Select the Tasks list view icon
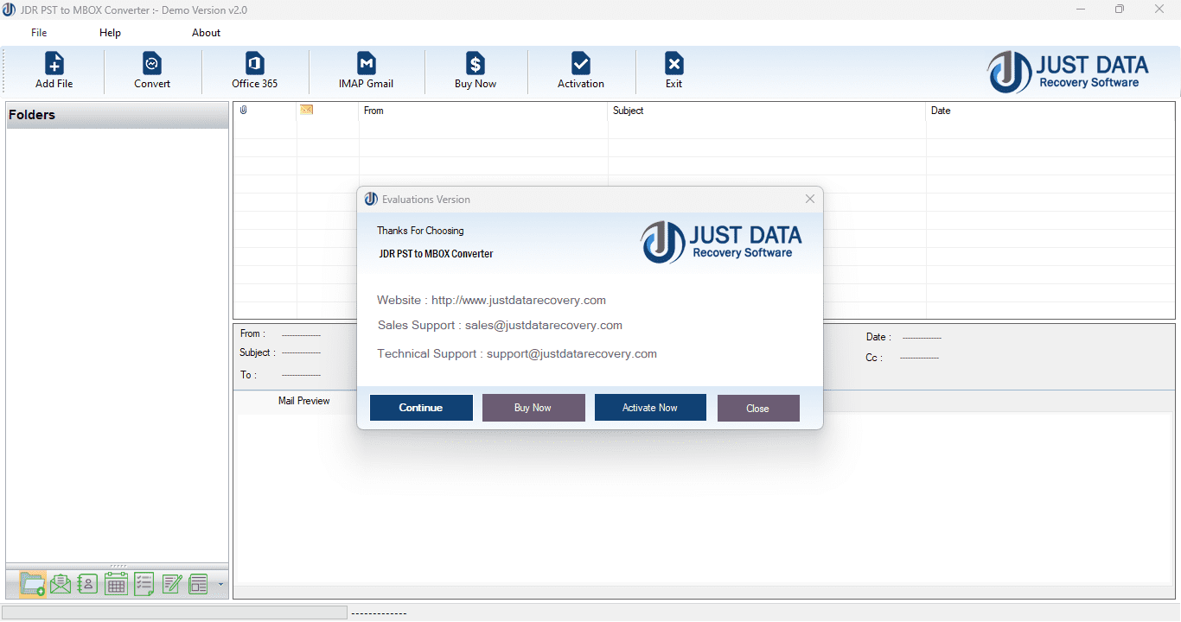 click(143, 584)
